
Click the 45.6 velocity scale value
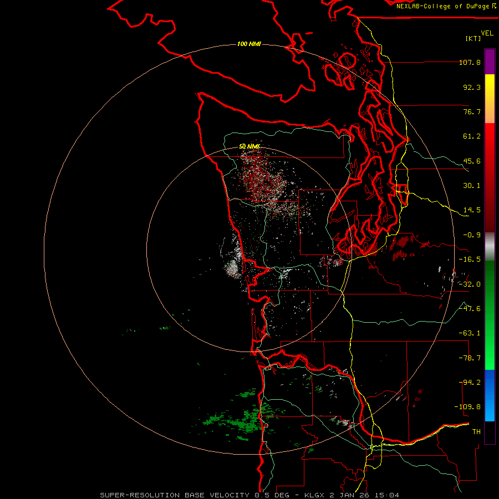(x=472, y=161)
